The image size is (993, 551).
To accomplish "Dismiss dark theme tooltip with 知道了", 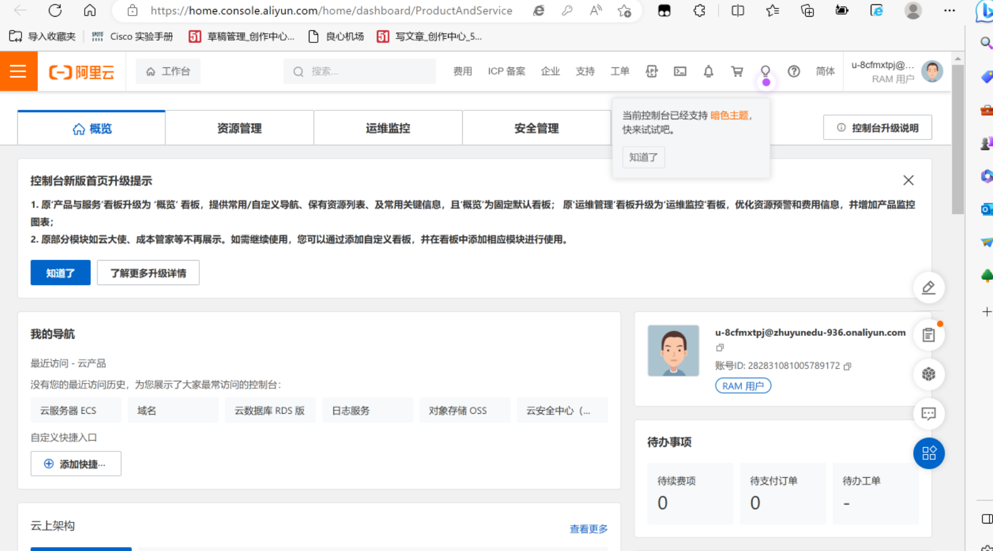I will (644, 157).
